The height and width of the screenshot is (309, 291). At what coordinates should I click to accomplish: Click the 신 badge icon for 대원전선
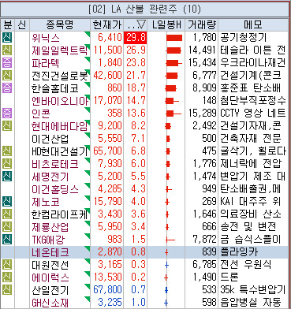7,264
